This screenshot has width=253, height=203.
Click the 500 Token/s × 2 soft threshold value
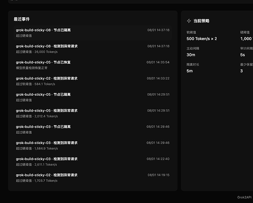201,38
